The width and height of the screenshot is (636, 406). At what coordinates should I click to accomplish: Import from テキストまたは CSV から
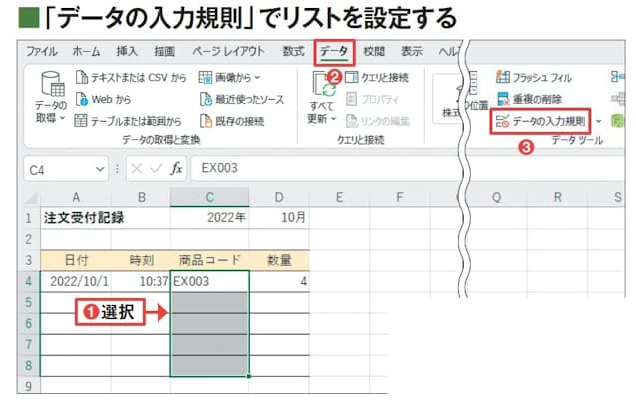click(132, 77)
